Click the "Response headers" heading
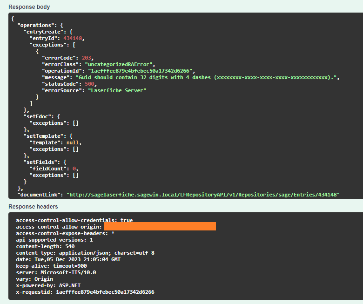Image resolution: width=363 pixels, height=304 pixels. coord(33,206)
